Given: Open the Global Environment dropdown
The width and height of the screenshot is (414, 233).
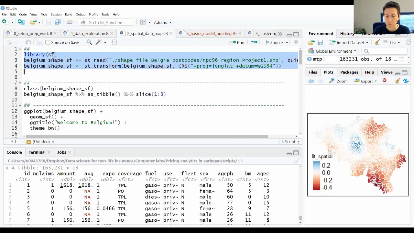Looking at the screenshot, I should pos(332,51).
